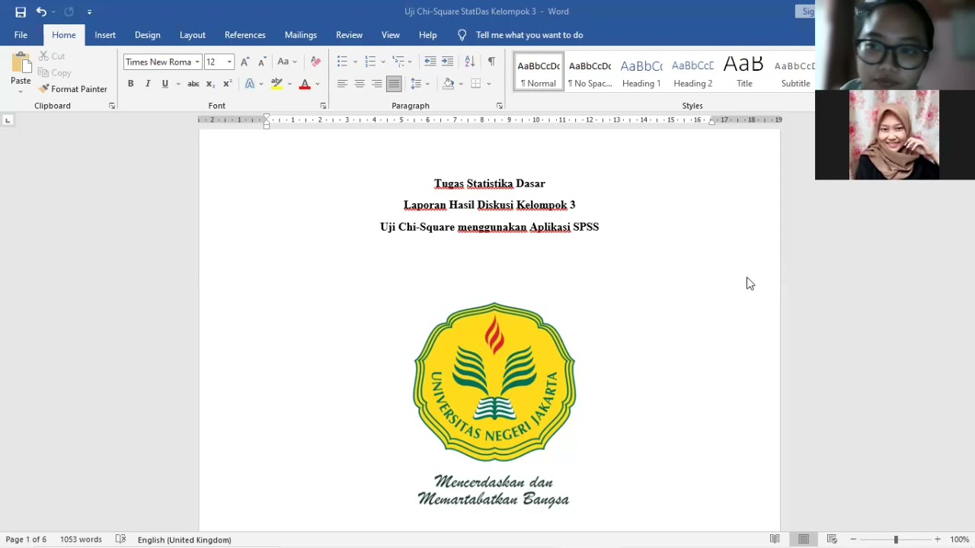Open Text Effects and Typography
Screen dimensions: 975x548
pyautogui.click(x=250, y=84)
